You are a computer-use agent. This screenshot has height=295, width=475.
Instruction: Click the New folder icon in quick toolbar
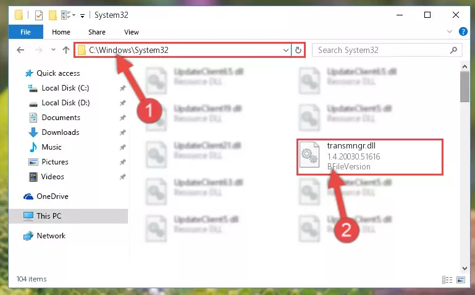(x=53, y=15)
